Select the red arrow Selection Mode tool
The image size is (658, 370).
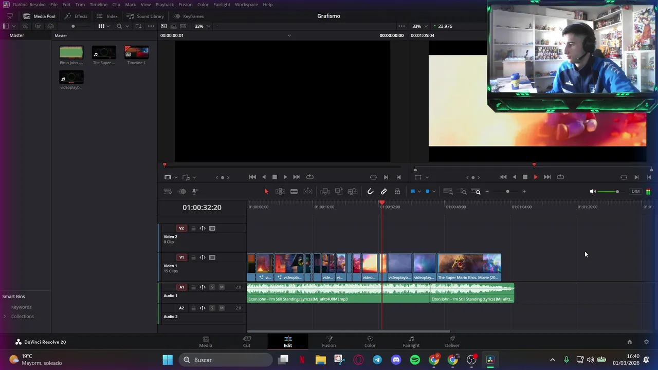[x=266, y=192]
